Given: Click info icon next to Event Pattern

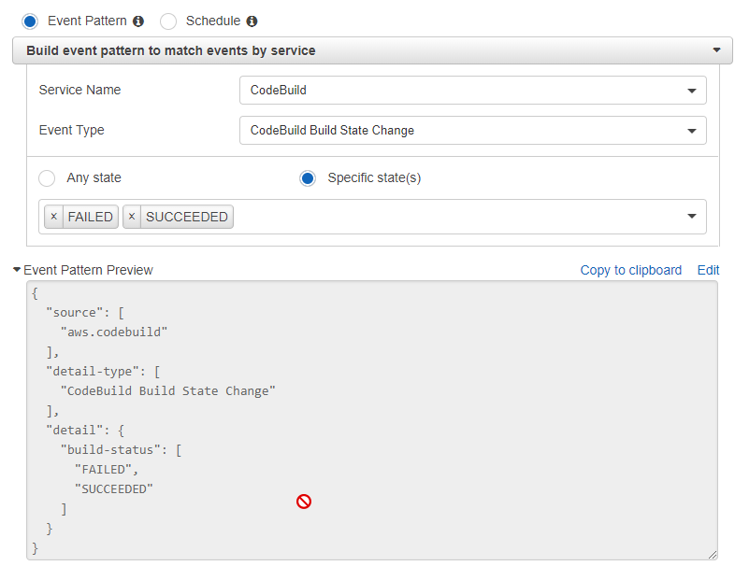Looking at the screenshot, I should [x=138, y=21].
